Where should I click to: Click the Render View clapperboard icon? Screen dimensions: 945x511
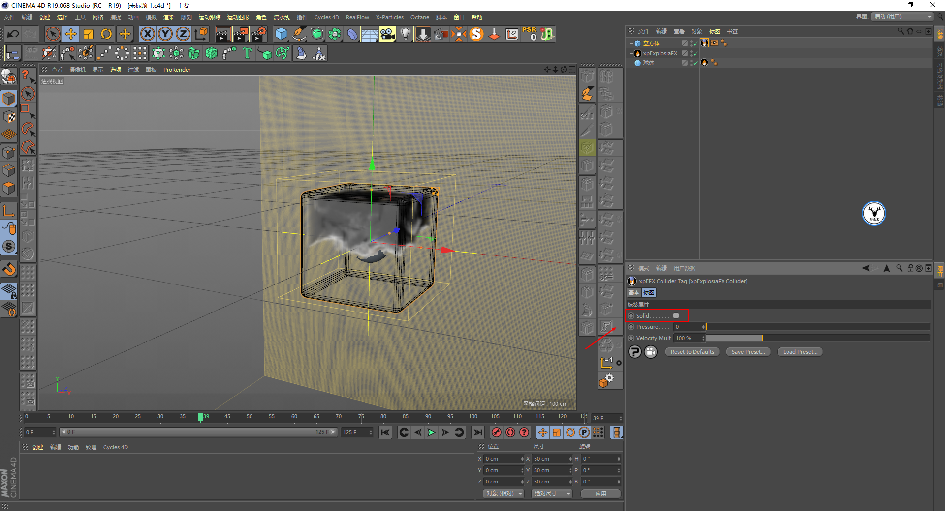pos(222,34)
